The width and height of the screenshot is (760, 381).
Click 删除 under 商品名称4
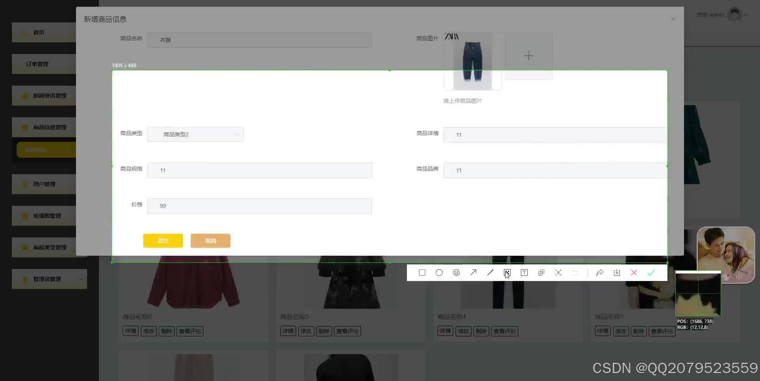click(x=481, y=331)
